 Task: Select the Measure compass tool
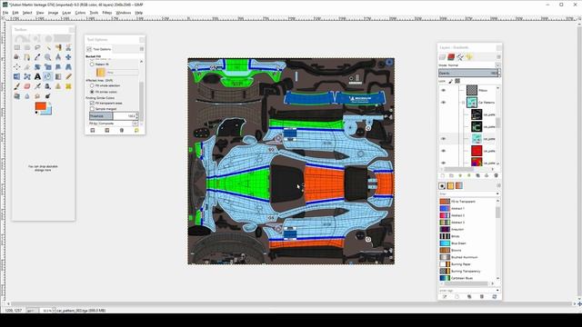[x=58, y=57]
